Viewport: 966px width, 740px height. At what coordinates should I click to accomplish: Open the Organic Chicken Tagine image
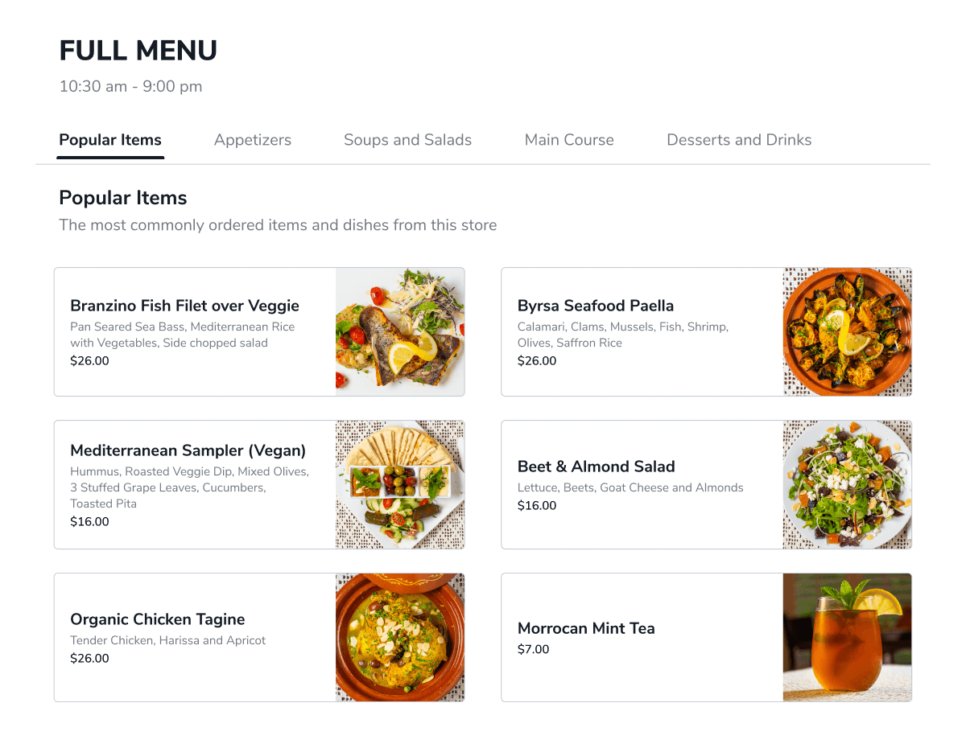click(400, 637)
